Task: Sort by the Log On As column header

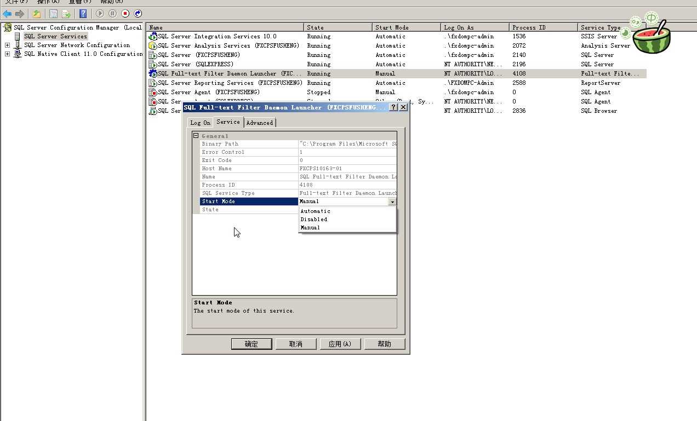Action: [x=475, y=27]
